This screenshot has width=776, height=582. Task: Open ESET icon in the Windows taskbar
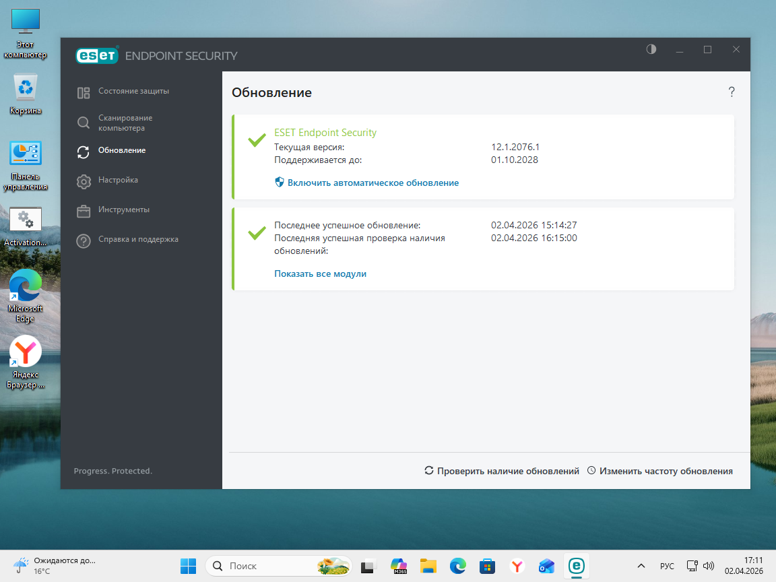coord(576,566)
